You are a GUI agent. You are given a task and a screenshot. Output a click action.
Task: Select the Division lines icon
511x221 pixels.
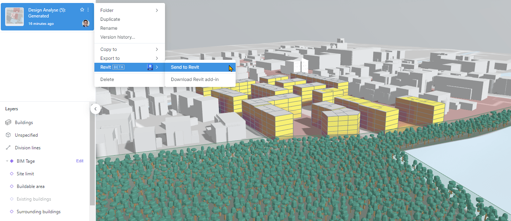[x=8, y=147]
